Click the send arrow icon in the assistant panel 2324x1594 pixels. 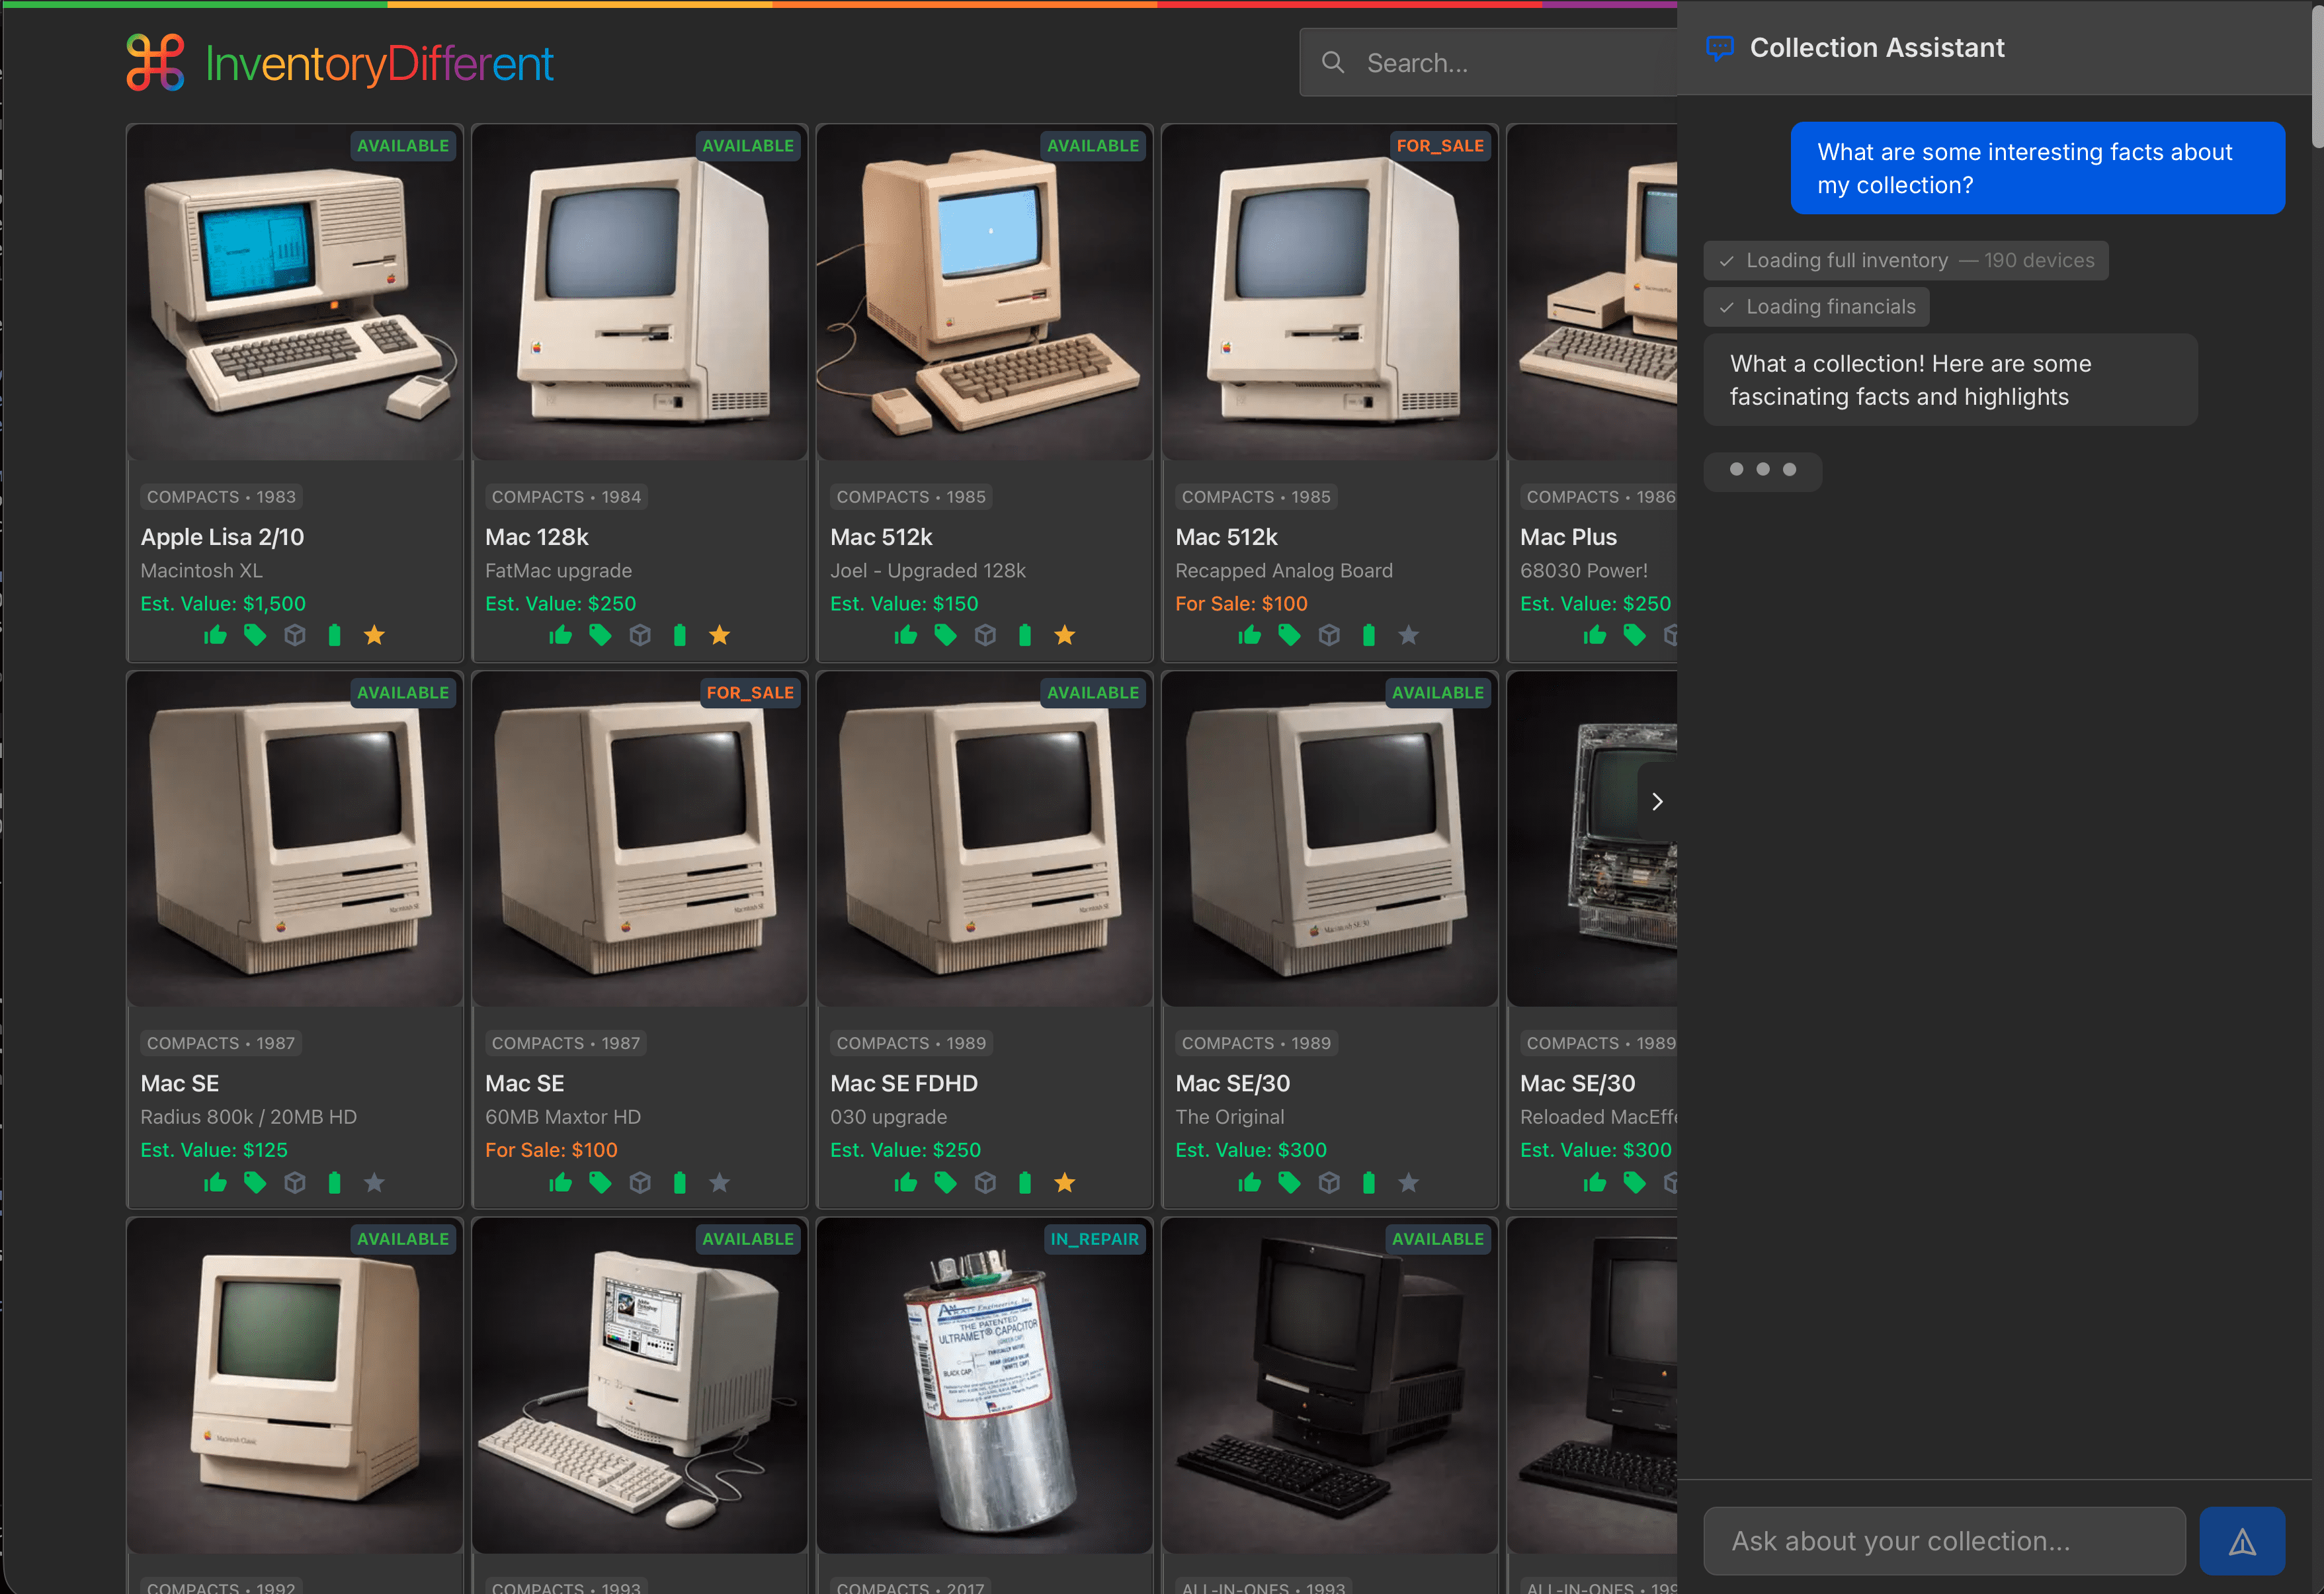(x=2241, y=1541)
